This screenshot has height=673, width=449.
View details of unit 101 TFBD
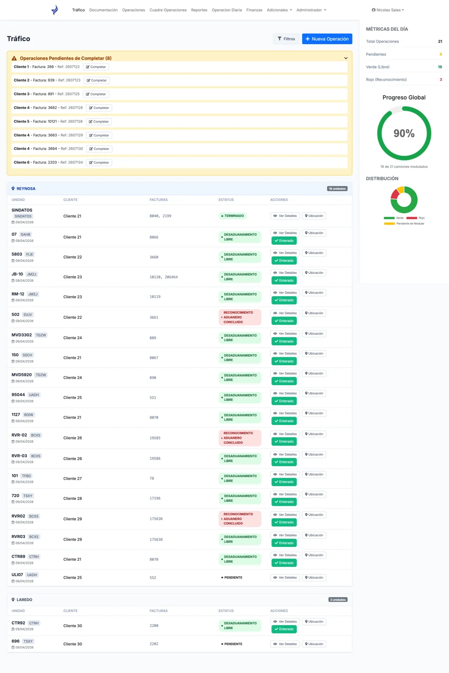tap(285, 474)
